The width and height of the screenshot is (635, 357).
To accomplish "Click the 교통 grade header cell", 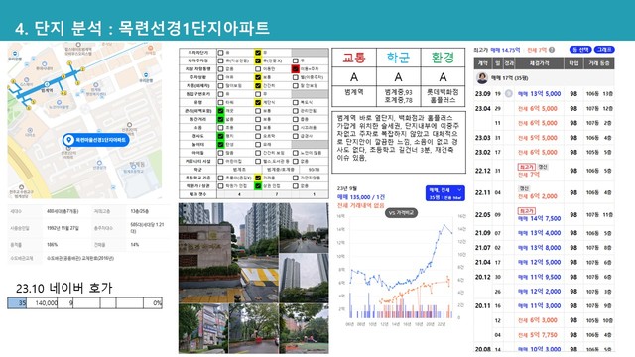I will 354,58.
